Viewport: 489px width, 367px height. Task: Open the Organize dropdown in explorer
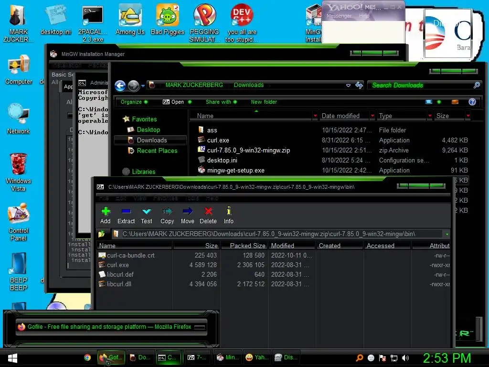(x=134, y=102)
